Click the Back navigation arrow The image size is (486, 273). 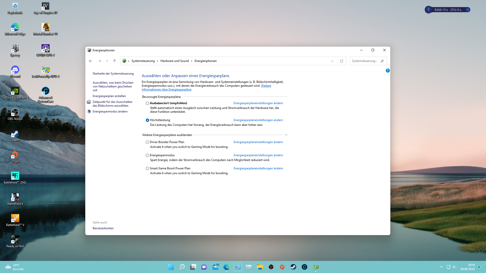(x=91, y=61)
